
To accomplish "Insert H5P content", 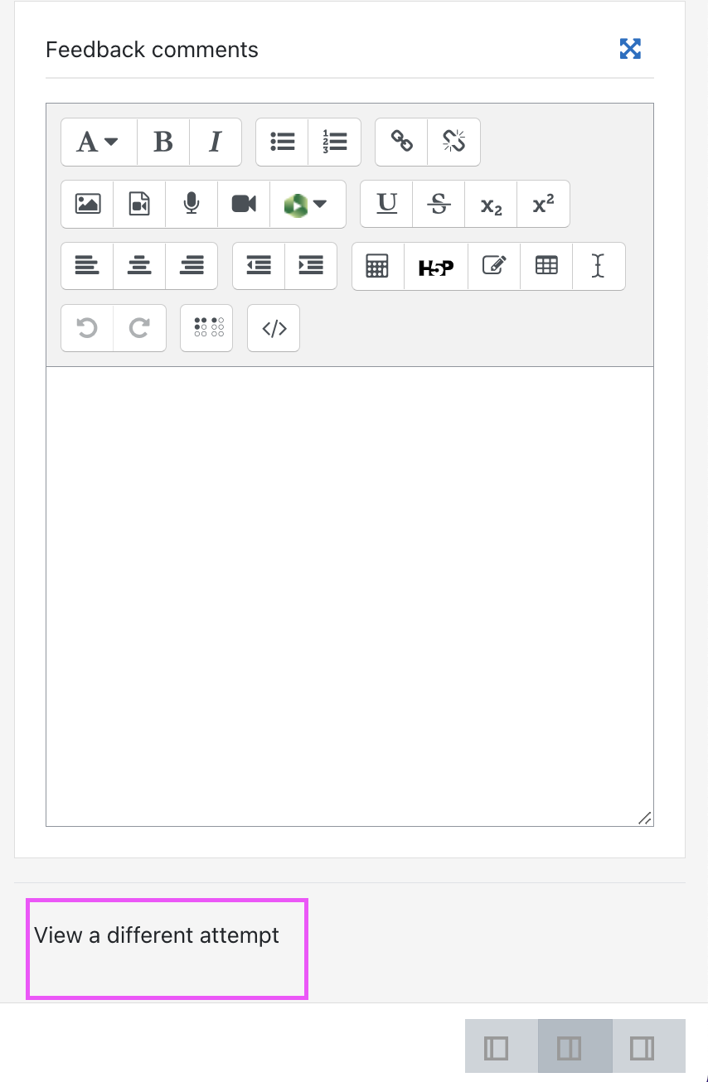I will coord(436,266).
